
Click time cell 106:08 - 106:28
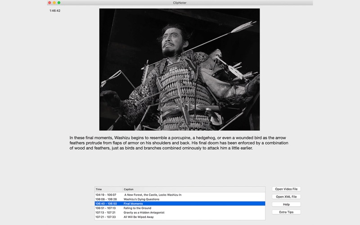pyautogui.click(x=106, y=199)
